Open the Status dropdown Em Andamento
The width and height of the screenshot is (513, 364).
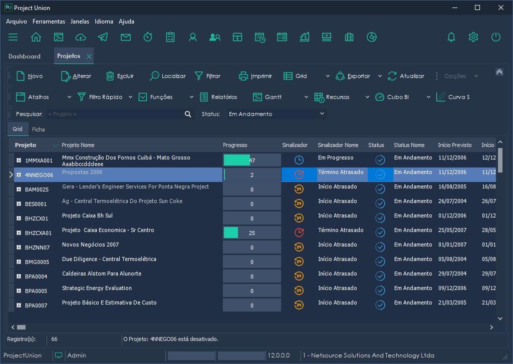pos(277,114)
